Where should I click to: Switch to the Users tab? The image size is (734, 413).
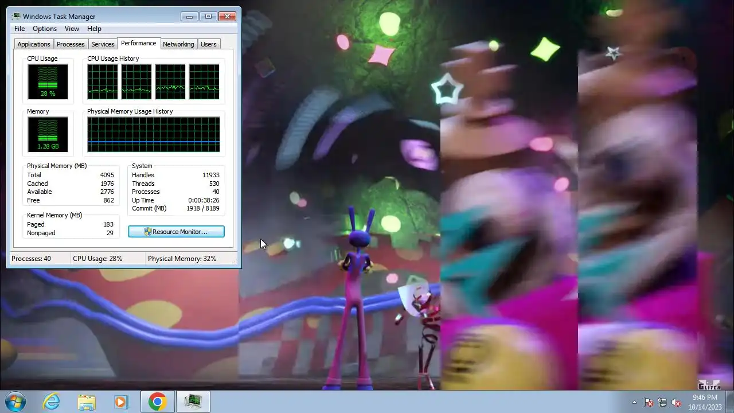pos(209,44)
